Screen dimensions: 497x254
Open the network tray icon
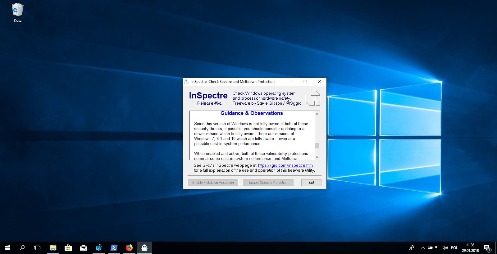click(x=438, y=248)
